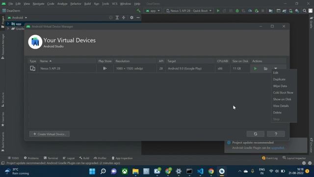Open Windows Start menu on taskbar
314x177 pixels.
pyautogui.click(x=92, y=172)
